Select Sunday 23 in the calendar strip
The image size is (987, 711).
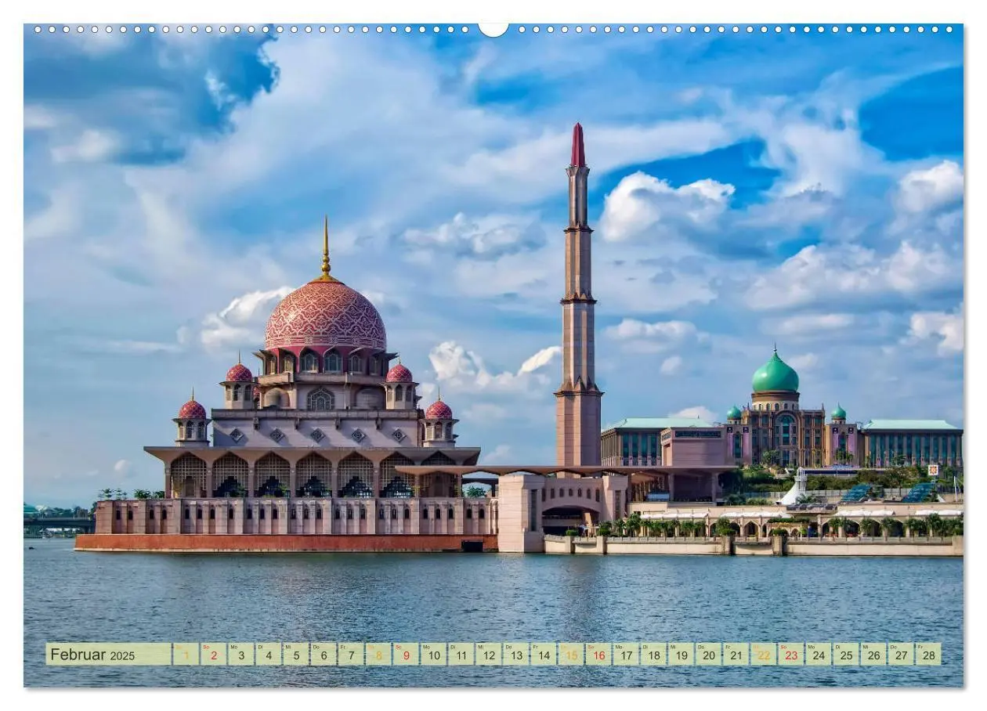coord(791,654)
